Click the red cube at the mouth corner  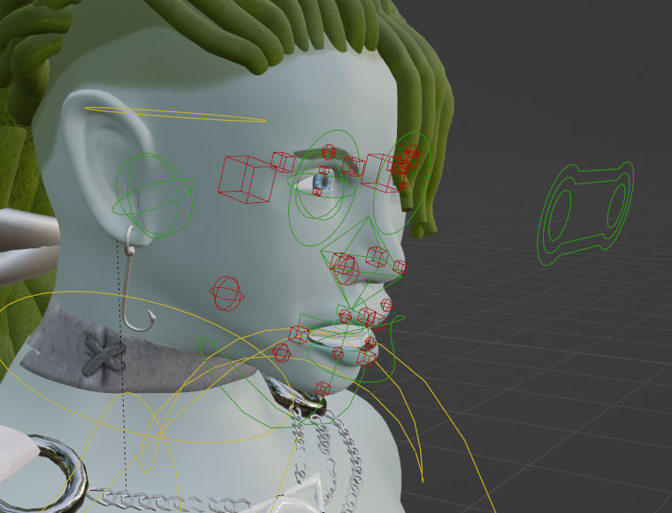299,334
